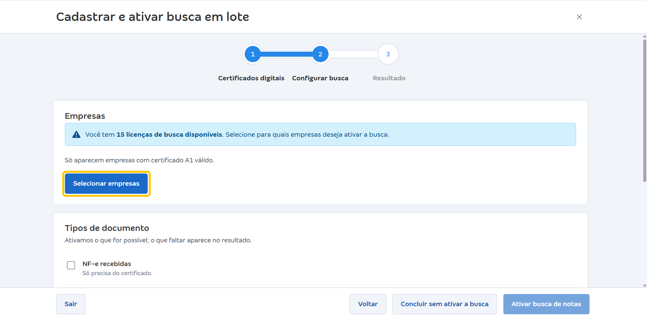Screen dimensions: 647x320
Task: Click the scrollbar up arrow
Action: pyautogui.click(x=645, y=36)
